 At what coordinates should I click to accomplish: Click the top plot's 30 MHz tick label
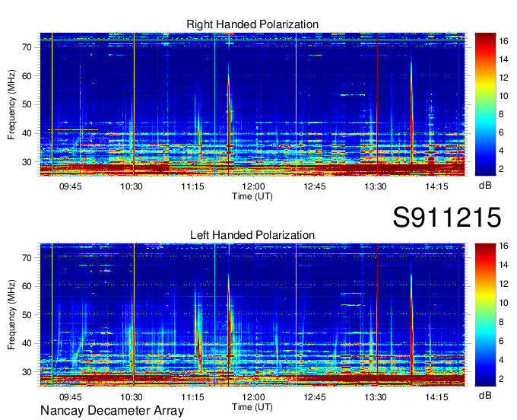tap(27, 162)
